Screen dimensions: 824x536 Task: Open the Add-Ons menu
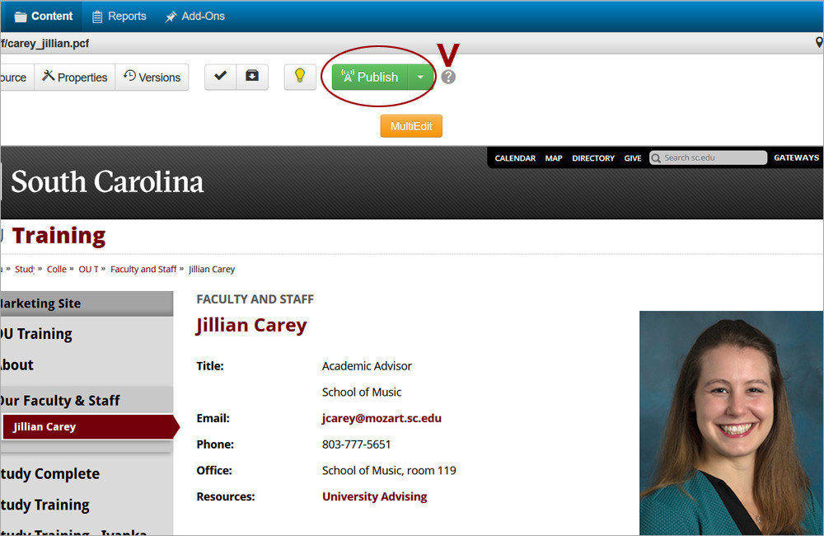coord(195,16)
